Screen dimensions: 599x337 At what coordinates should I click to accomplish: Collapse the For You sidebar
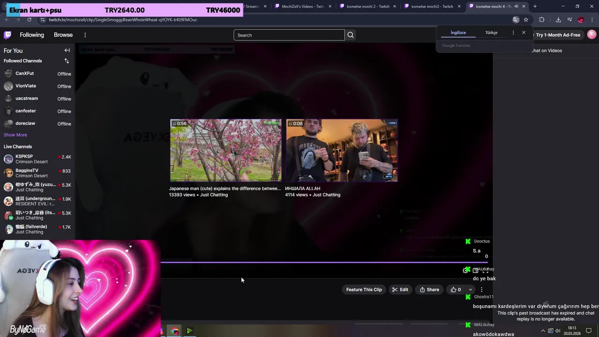point(67,51)
